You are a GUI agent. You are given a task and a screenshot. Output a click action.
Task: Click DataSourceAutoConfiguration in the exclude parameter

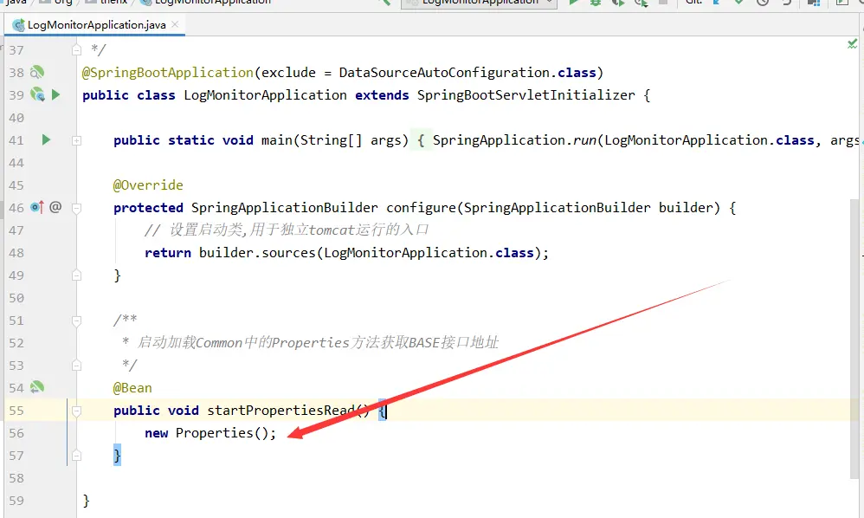click(x=444, y=73)
